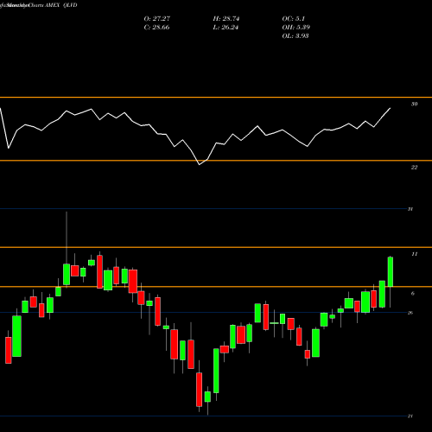
Task: Click the OC: 5.1 readout
Action: pos(293,19)
